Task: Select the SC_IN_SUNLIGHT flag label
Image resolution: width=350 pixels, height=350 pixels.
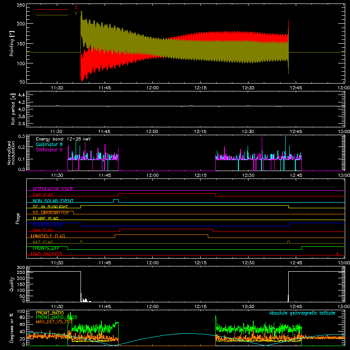Action: click(x=50, y=206)
